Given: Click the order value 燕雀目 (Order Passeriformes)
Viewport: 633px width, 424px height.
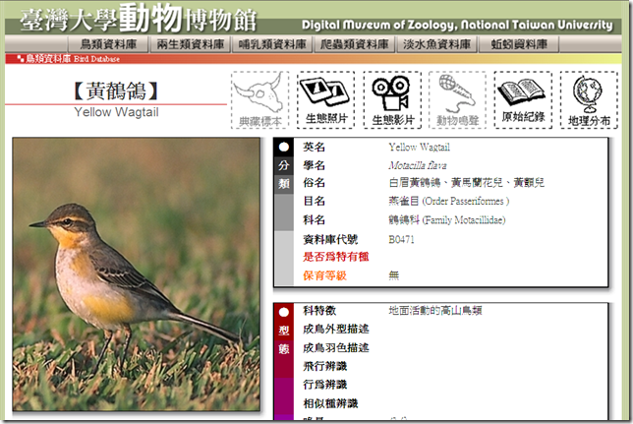Looking at the screenshot, I should (448, 201).
